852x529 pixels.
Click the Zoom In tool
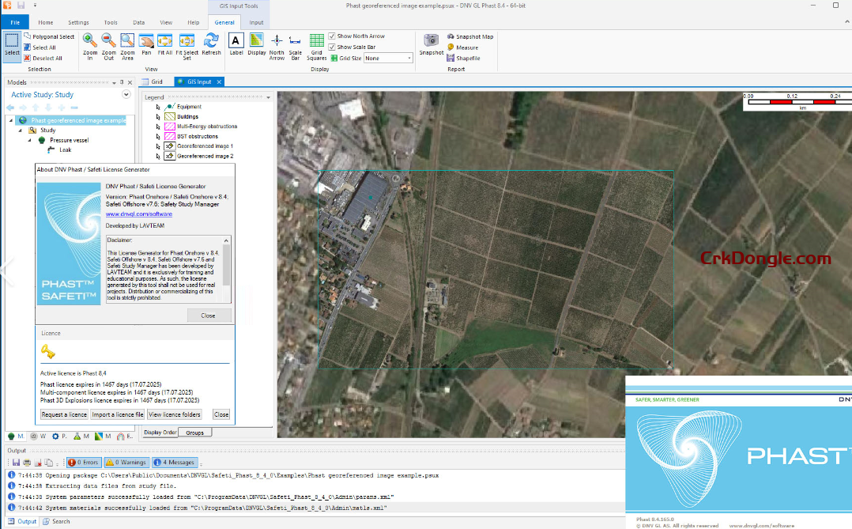pos(90,46)
